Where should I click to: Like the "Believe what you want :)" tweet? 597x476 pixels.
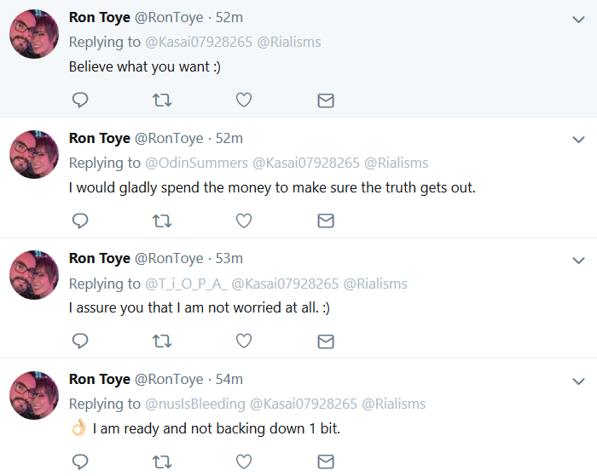(244, 100)
